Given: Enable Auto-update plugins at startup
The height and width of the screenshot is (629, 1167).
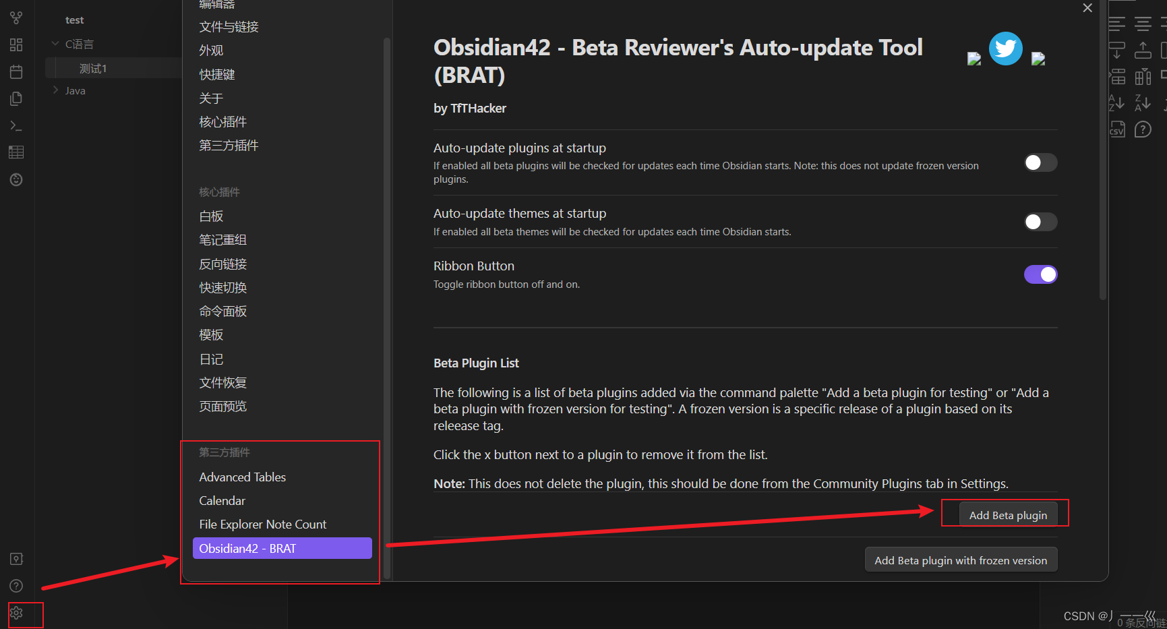Looking at the screenshot, I should coord(1040,162).
